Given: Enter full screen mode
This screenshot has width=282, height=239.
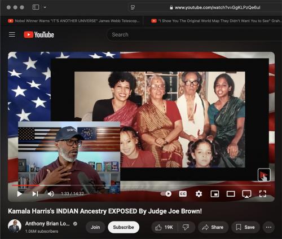Looking at the screenshot, I should point(263,194).
